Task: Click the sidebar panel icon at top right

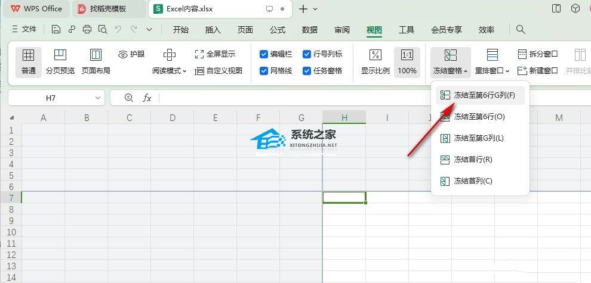Action: pos(556,9)
